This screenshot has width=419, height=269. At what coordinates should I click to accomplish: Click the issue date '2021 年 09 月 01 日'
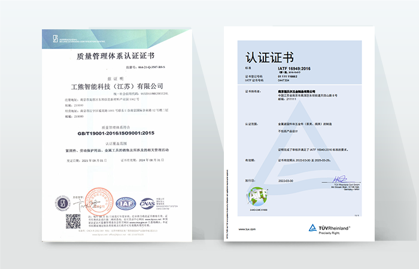click(x=95, y=161)
